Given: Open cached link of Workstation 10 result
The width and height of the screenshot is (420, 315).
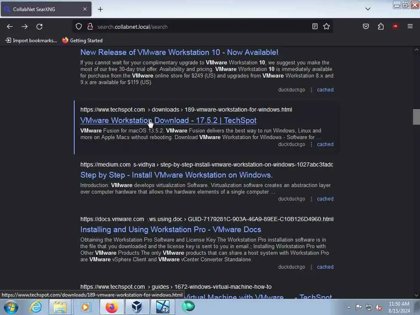Looking at the screenshot, I should (325, 90).
